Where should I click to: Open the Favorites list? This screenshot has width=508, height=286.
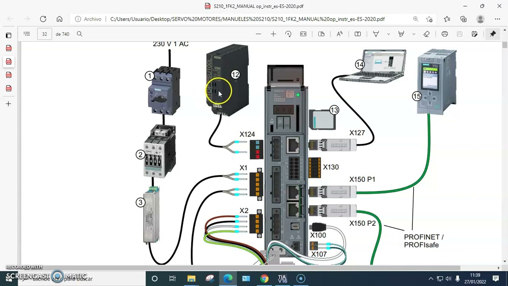(447, 19)
